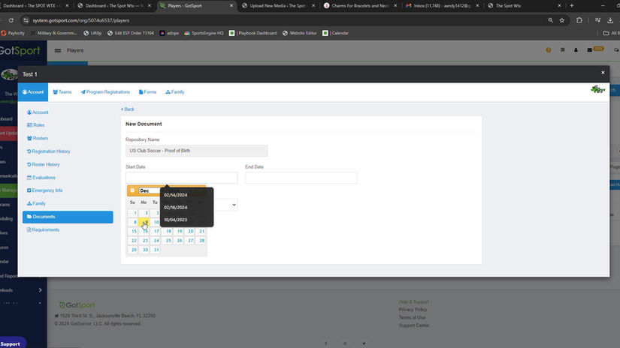
Task: Reload the browser page
Action: pyautogui.click(x=11, y=20)
